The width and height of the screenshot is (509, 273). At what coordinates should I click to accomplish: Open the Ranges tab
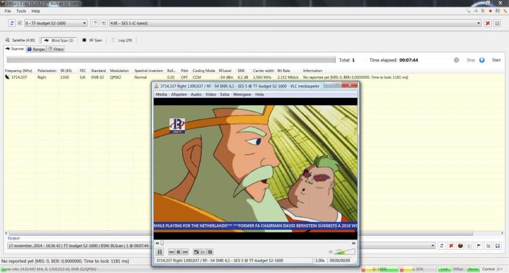[x=36, y=49]
